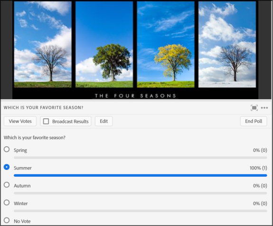Click the Spring results progress bar
The image size is (273, 226).
point(141,158)
